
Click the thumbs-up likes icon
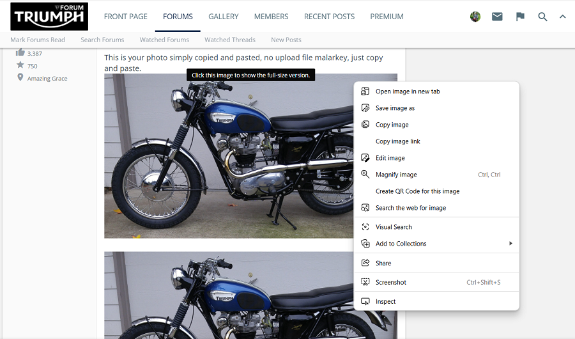(x=20, y=52)
